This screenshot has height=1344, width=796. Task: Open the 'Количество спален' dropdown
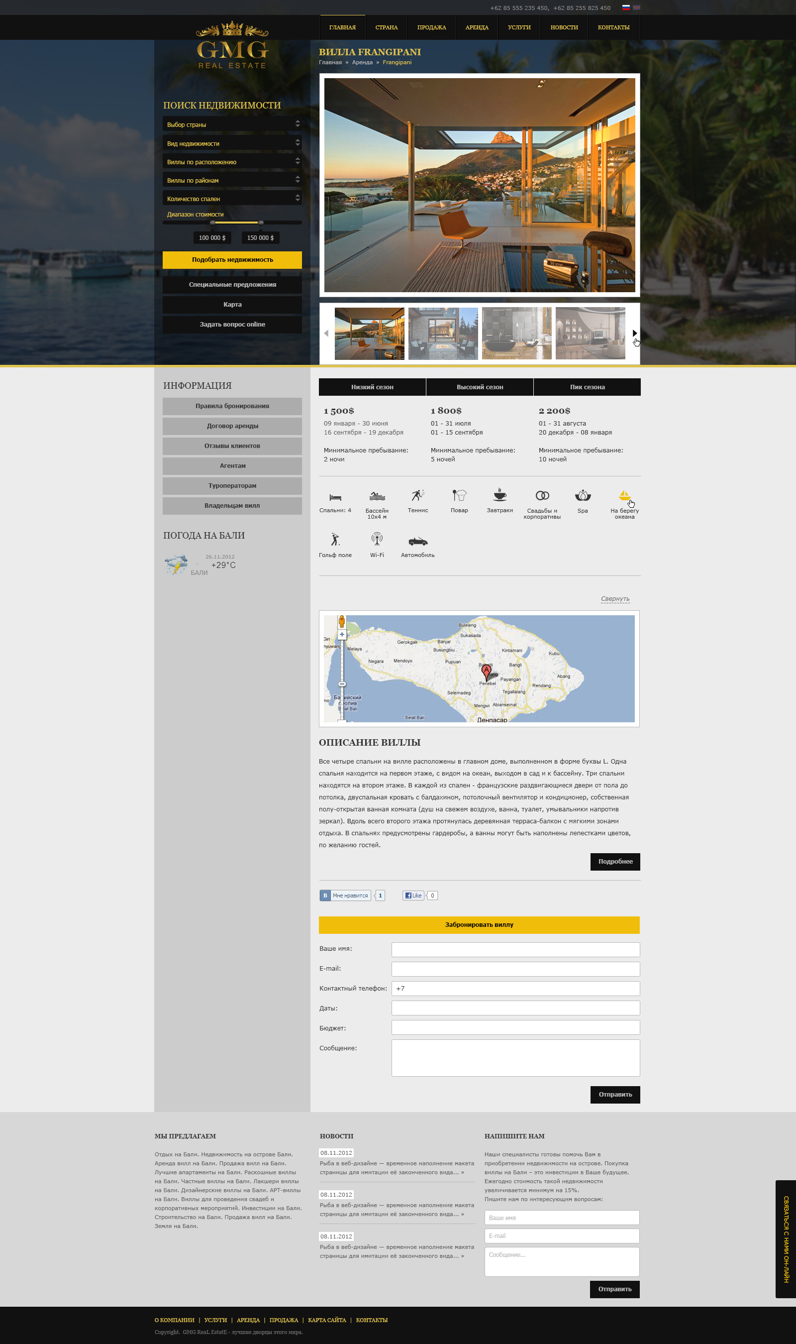(x=232, y=198)
